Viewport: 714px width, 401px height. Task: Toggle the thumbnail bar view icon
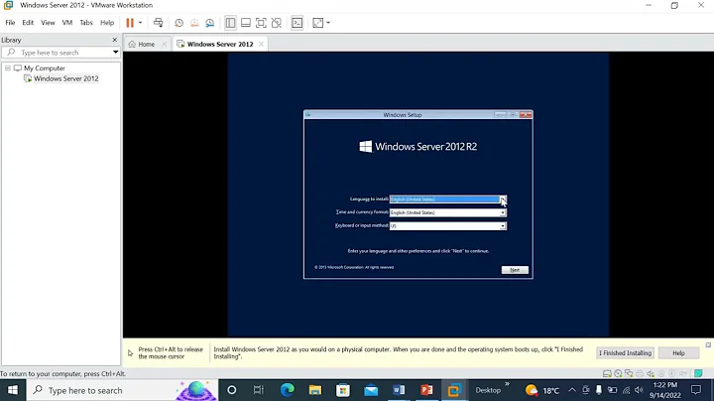point(246,23)
